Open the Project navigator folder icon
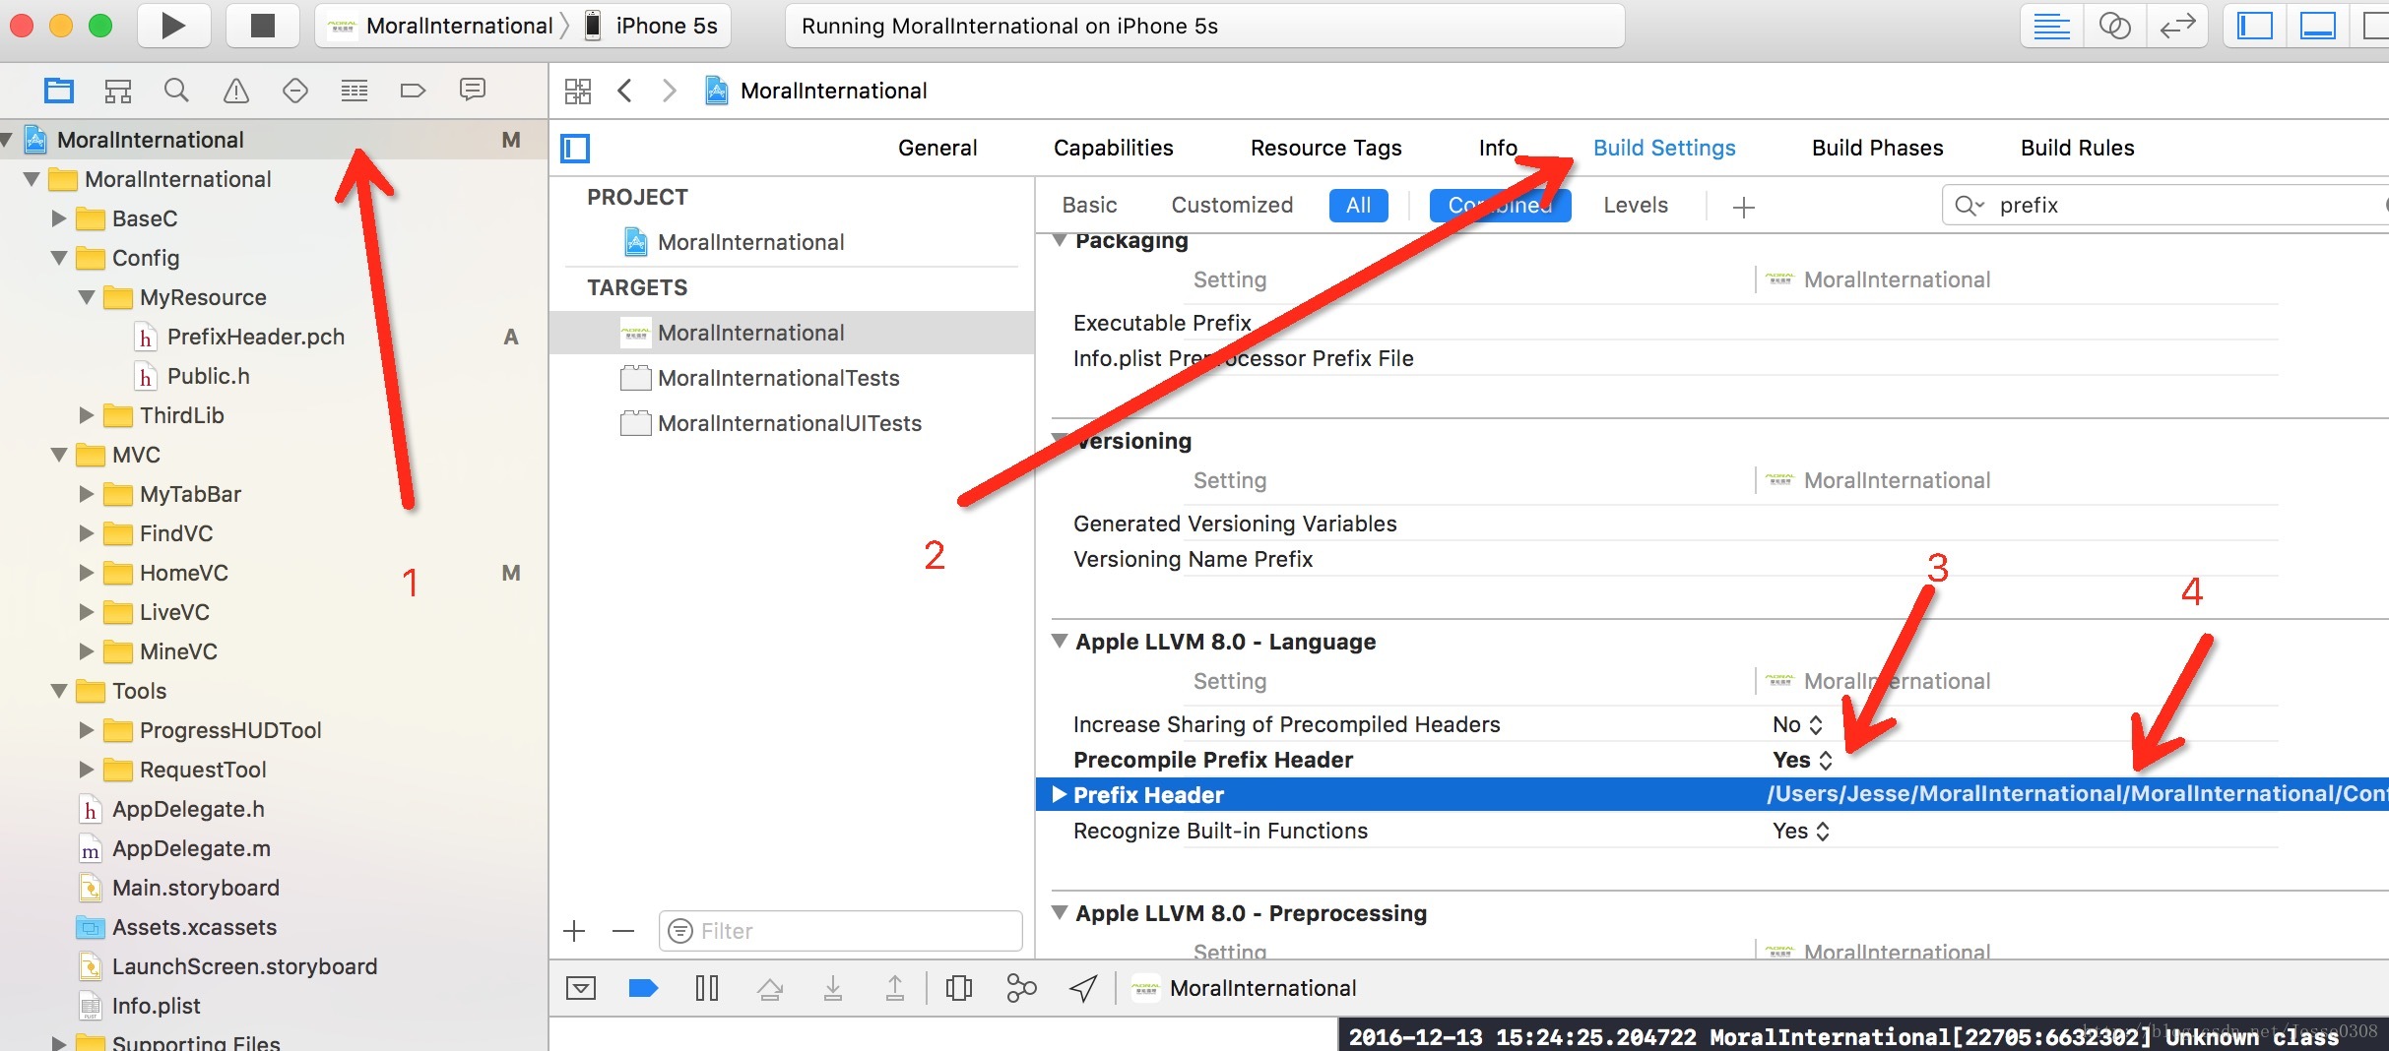The width and height of the screenshot is (2389, 1051). click(59, 91)
